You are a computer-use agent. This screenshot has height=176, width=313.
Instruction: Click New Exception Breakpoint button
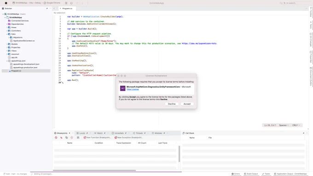pyautogui.click(x=129, y=137)
